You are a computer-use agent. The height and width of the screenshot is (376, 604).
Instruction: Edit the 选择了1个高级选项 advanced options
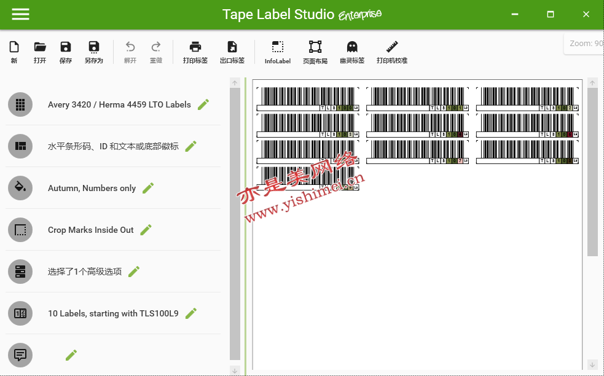pos(134,272)
